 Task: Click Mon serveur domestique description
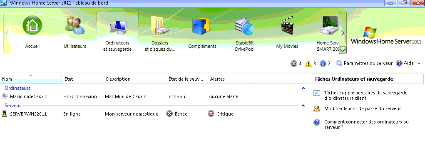pos(132,114)
